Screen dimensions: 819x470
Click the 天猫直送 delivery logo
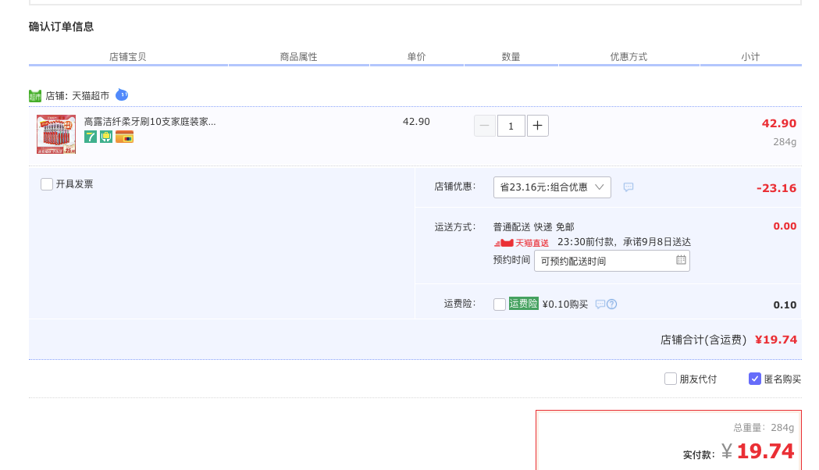click(522, 243)
